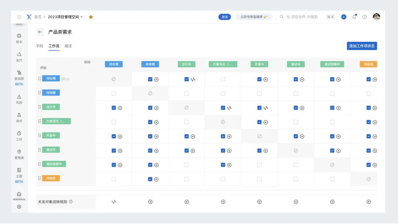Open flow rule settings for 待处理 to 设计中
This screenshot has width=398, height=224.
click(193, 79)
